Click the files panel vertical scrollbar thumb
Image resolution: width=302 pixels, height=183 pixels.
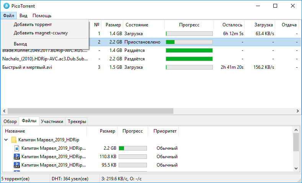click(x=296, y=142)
